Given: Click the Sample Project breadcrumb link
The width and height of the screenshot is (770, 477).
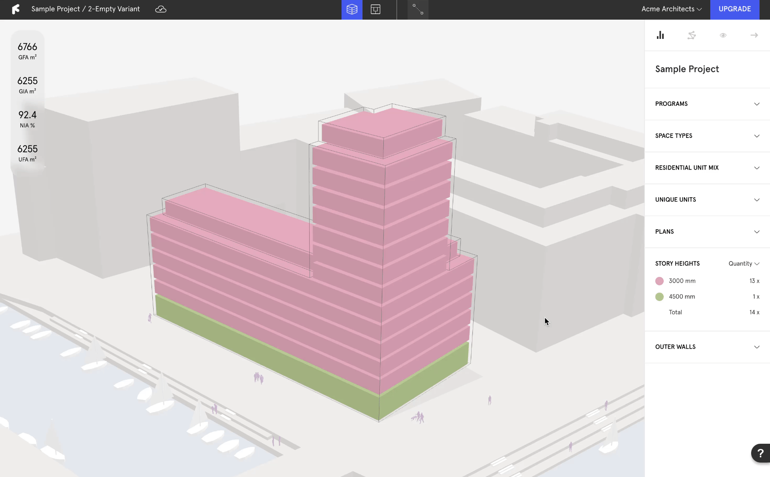Looking at the screenshot, I should [x=55, y=9].
